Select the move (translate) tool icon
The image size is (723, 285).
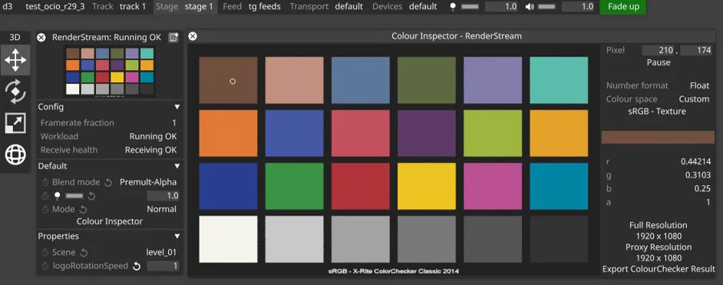tap(15, 60)
